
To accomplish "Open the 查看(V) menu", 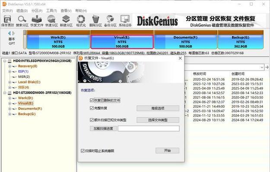I will pos(66,11).
